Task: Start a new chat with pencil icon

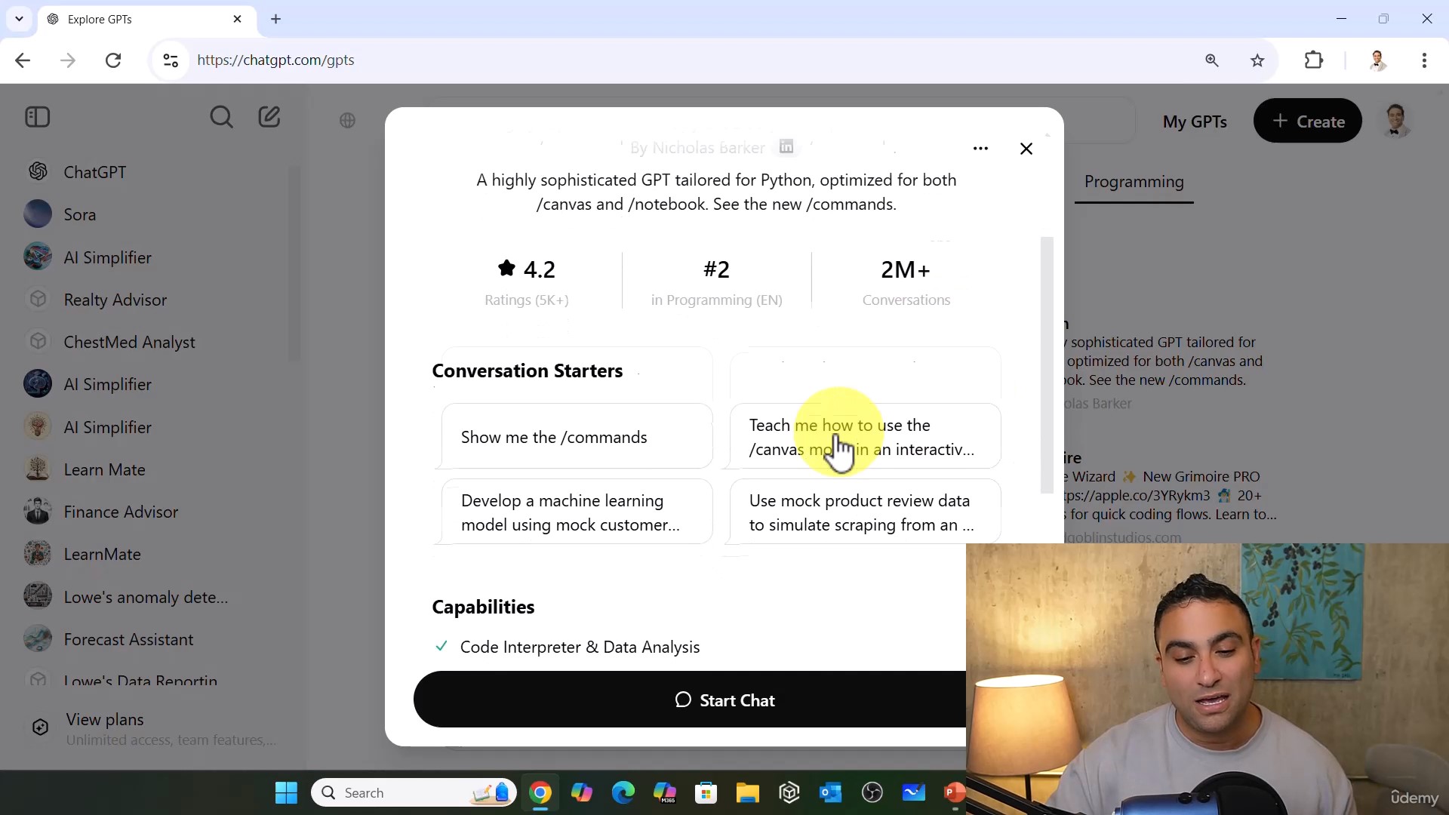Action: pyautogui.click(x=269, y=117)
